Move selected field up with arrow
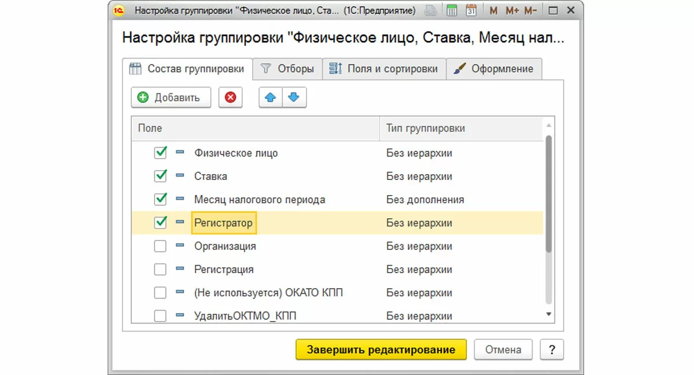Viewport: 694px width, 375px height. pyautogui.click(x=270, y=98)
